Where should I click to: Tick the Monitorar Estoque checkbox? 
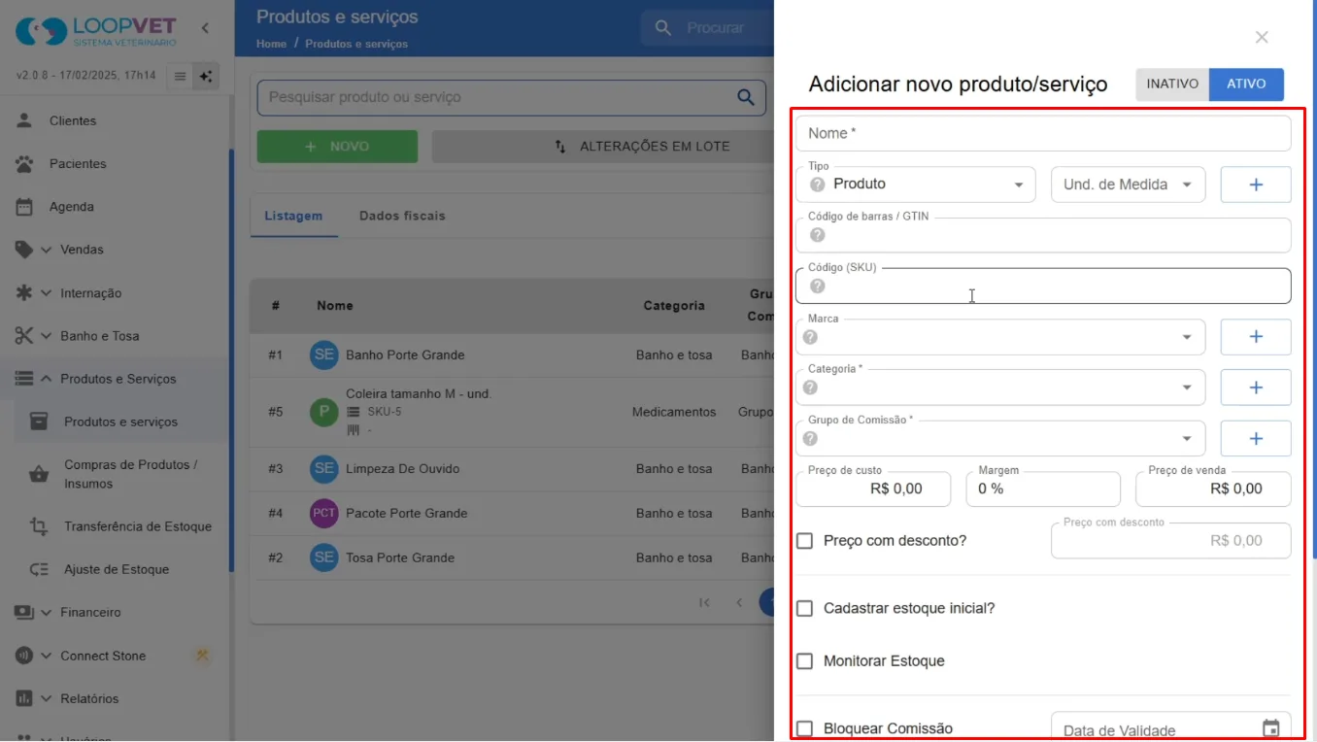[804, 661]
